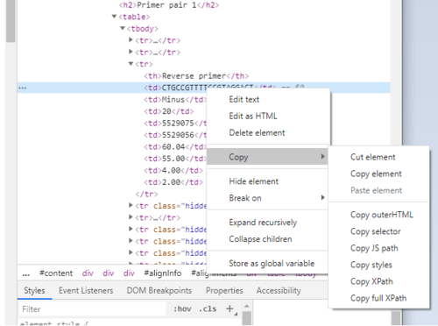This screenshot has height=326, width=438.
Task: Select the td 5529075 node
Action: point(175,124)
